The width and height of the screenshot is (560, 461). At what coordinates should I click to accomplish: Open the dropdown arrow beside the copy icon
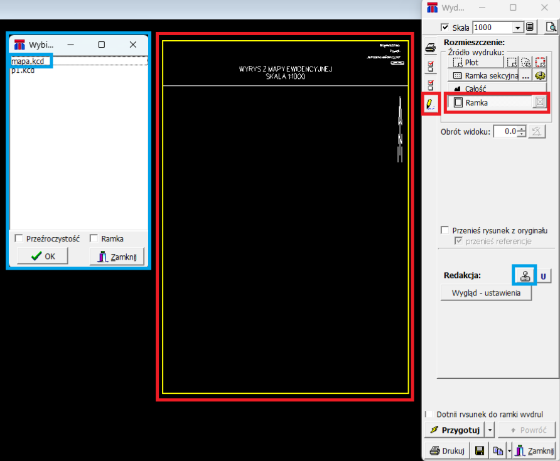(508, 450)
